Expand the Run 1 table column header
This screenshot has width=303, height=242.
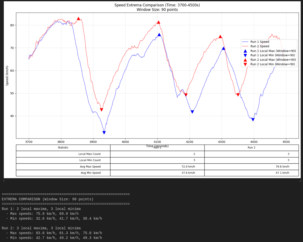[157, 147]
